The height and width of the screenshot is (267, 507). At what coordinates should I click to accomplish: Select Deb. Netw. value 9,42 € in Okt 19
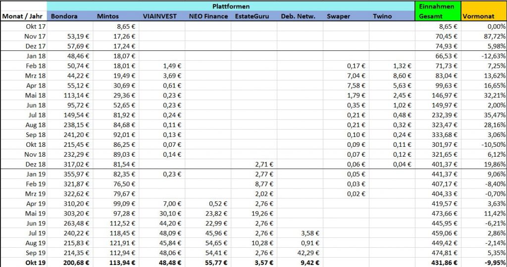pos(300,263)
